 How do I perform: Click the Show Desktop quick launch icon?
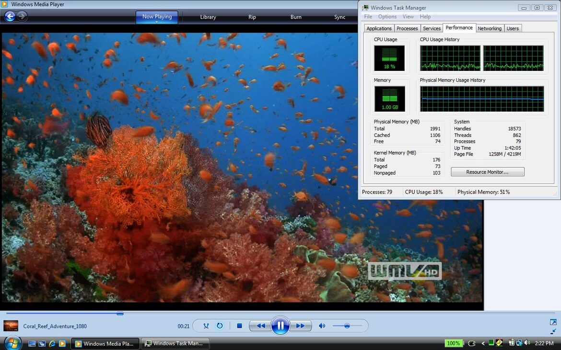[32, 344]
